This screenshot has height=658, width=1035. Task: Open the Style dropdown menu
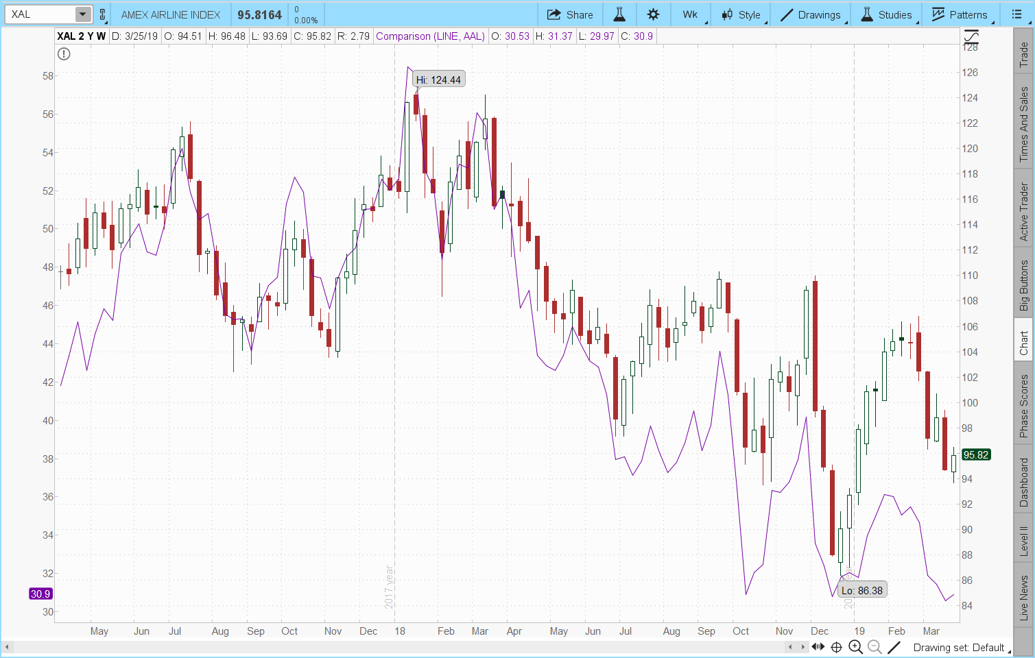point(741,14)
